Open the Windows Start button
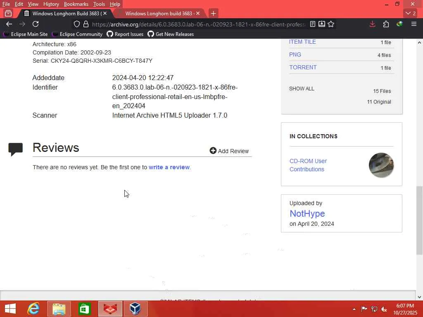This screenshot has height=317, width=423. [10, 309]
